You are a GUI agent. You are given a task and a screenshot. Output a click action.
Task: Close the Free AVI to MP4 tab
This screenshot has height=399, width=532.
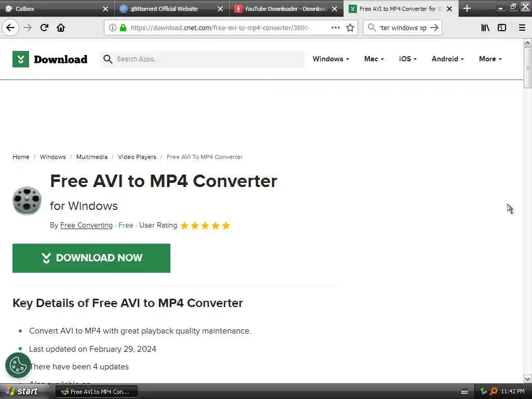[449, 9]
